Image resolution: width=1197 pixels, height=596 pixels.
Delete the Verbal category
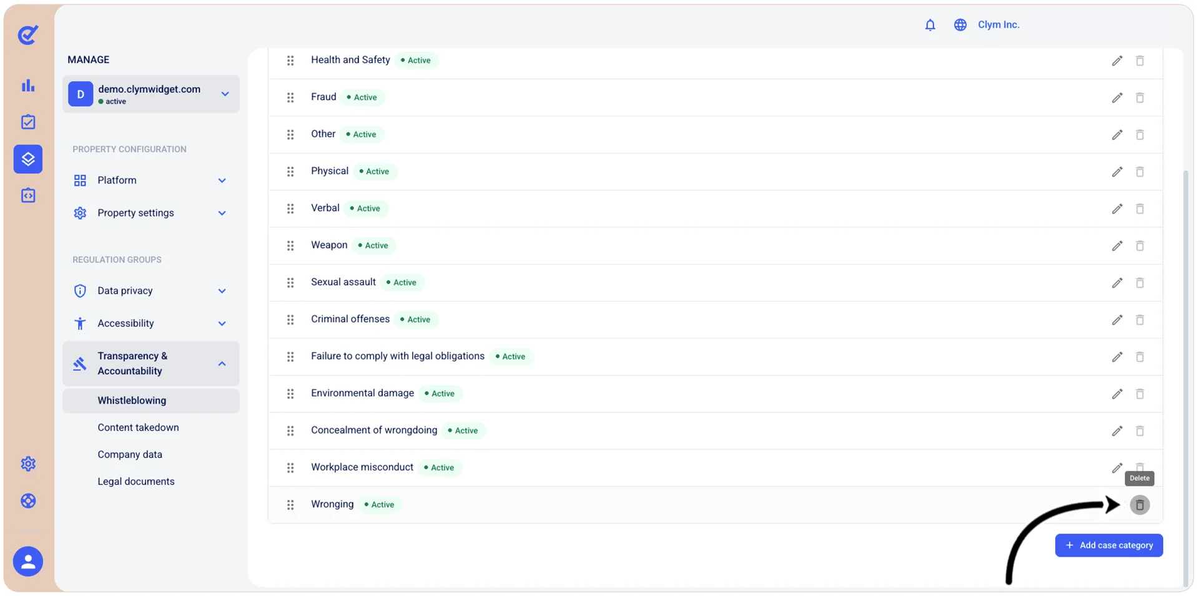coord(1140,208)
